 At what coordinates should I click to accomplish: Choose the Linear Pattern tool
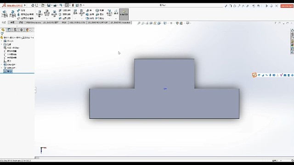click(82, 13)
